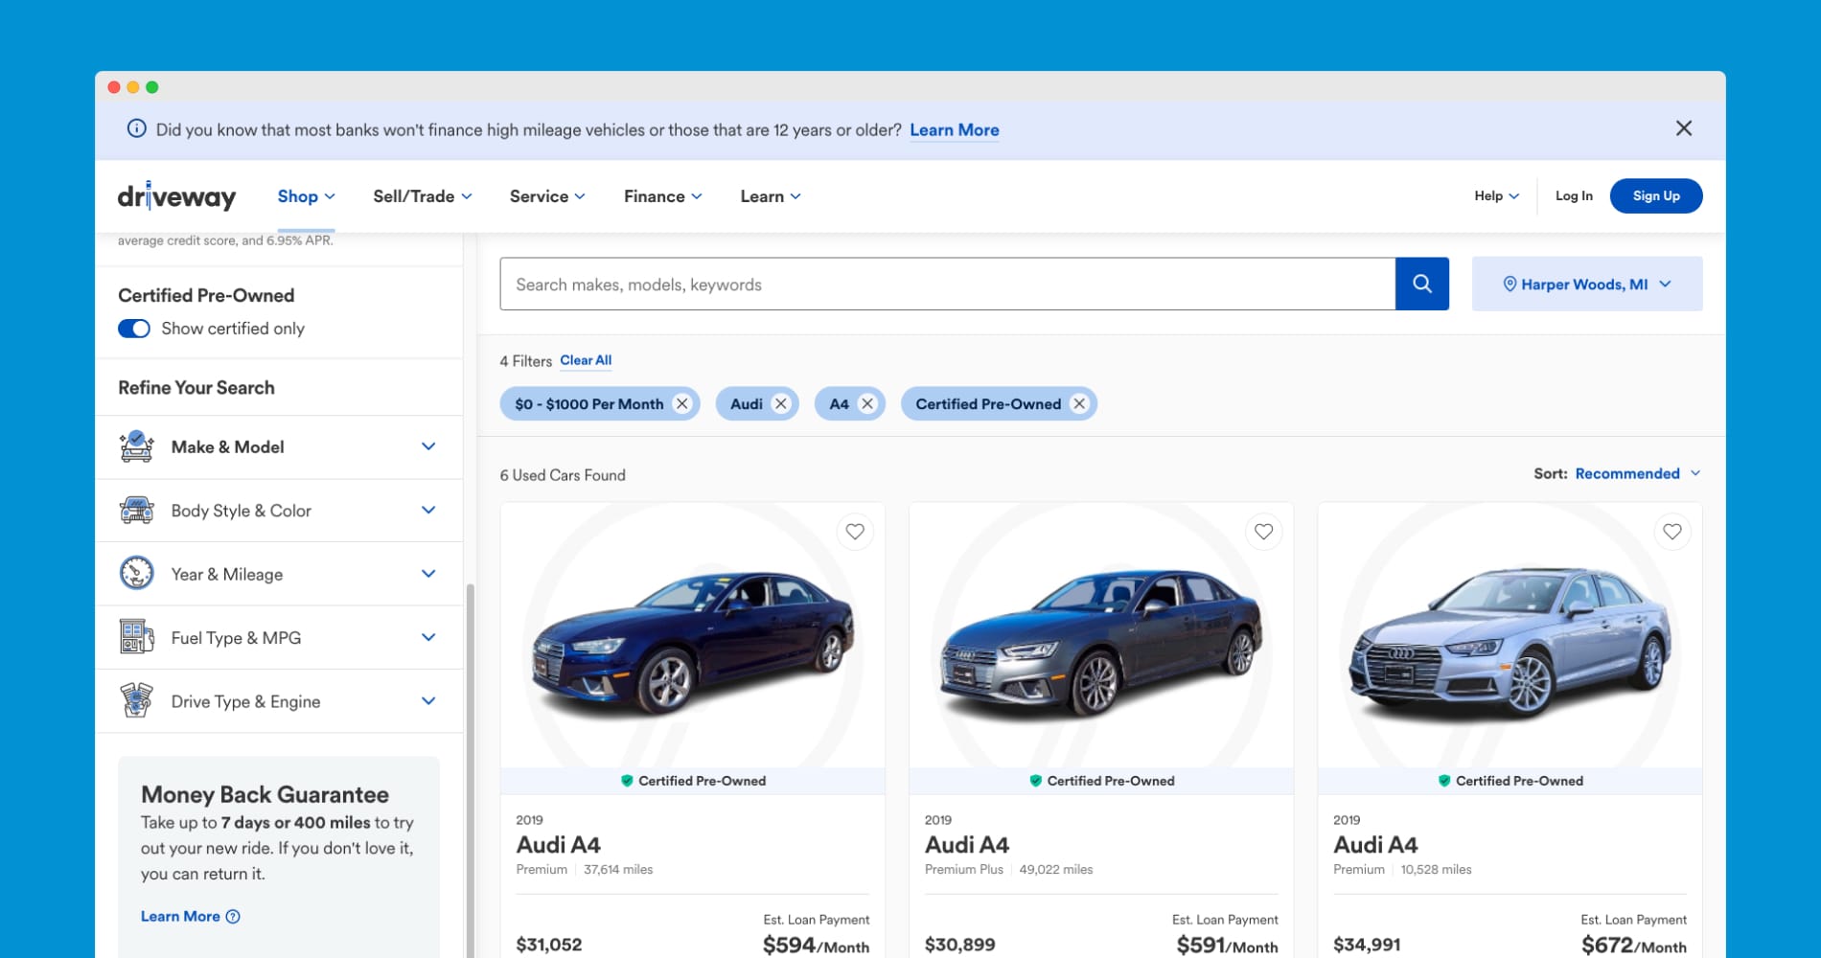The width and height of the screenshot is (1821, 958).
Task: Open the Sort Recommended dropdown
Action: pyautogui.click(x=1626, y=473)
